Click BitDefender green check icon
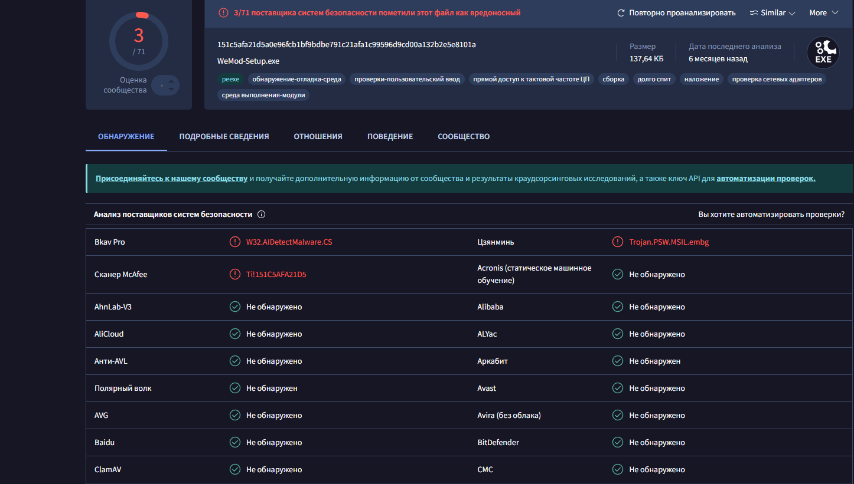The image size is (854, 484). tap(617, 442)
